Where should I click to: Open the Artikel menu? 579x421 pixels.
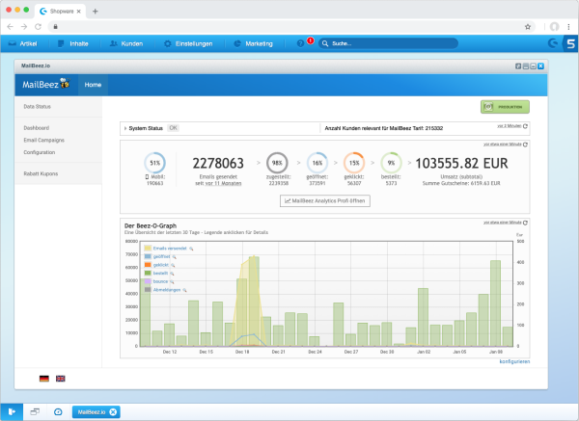click(23, 43)
